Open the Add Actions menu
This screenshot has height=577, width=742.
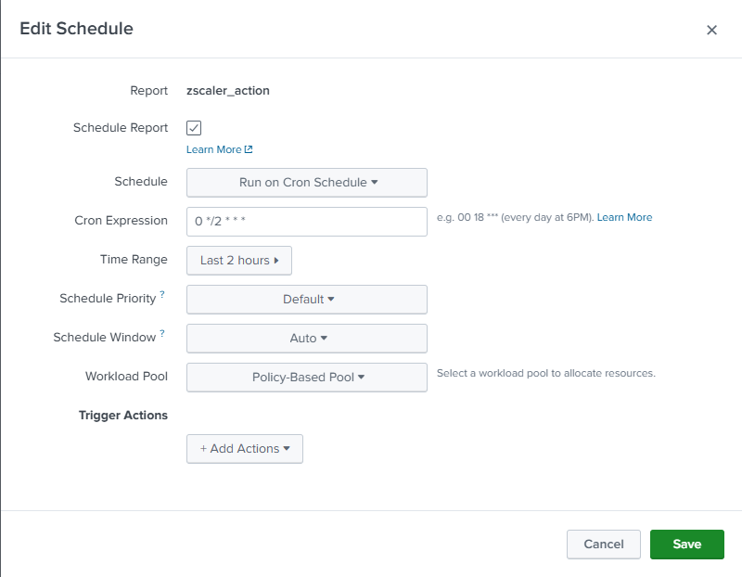tap(245, 449)
